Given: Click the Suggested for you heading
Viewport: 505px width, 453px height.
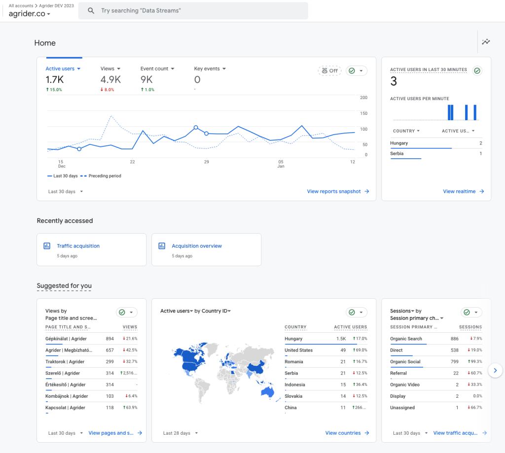Looking at the screenshot, I should point(64,285).
